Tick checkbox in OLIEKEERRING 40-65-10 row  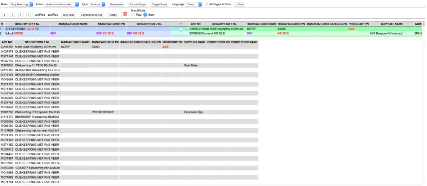click(181, 29)
